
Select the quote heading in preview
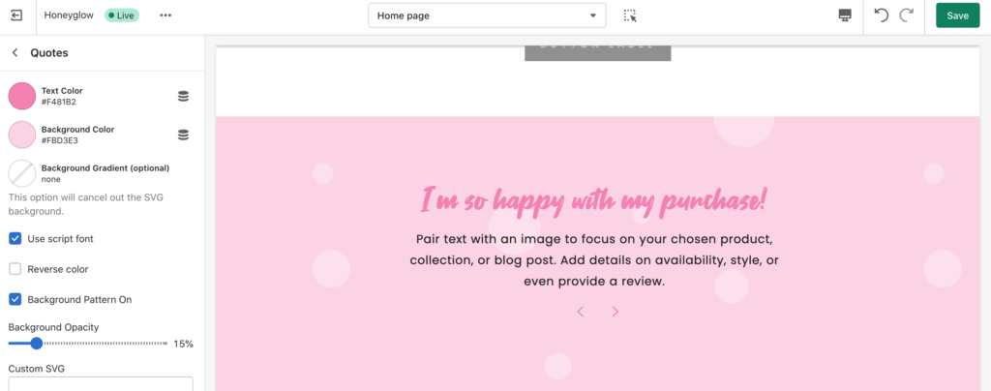point(594,201)
